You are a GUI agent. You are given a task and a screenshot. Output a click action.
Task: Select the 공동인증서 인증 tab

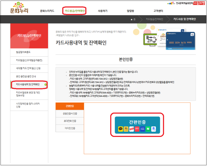tap(70, 114)
